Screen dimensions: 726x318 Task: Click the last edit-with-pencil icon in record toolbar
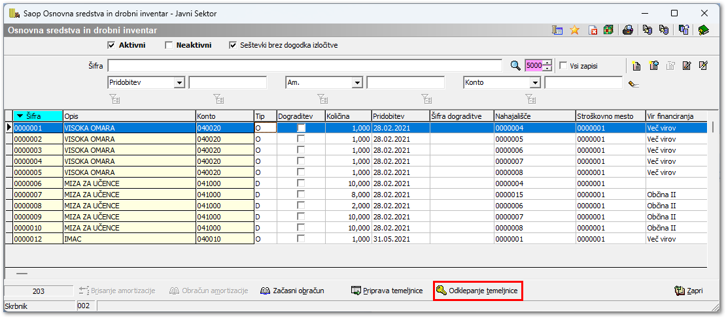point(703,66)
